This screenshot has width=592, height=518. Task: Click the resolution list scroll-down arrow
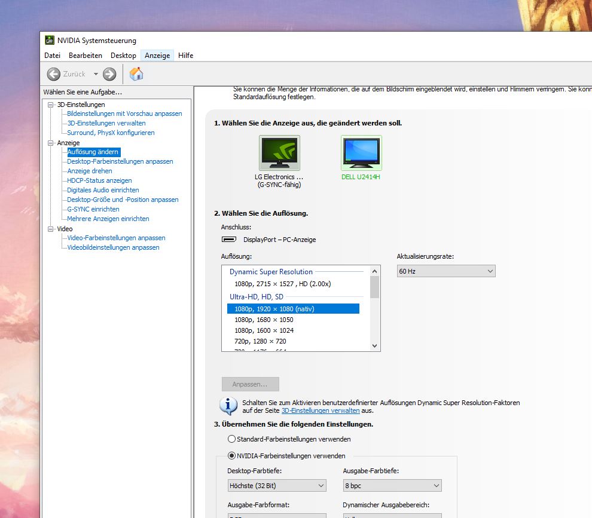point(374,345)
